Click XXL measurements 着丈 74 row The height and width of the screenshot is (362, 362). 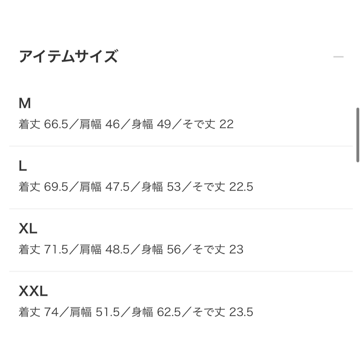[x=136, y=312]
